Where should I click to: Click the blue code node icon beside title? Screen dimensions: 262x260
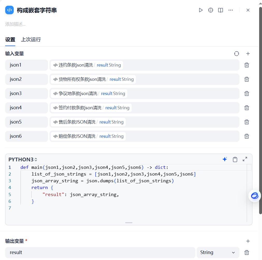[10, 10]
